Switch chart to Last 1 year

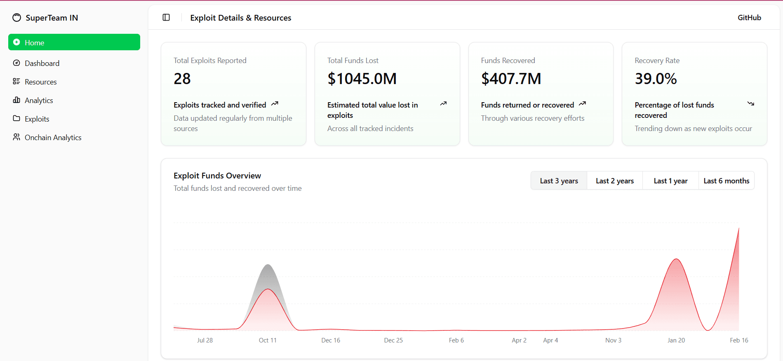click(x=670, y=180)
